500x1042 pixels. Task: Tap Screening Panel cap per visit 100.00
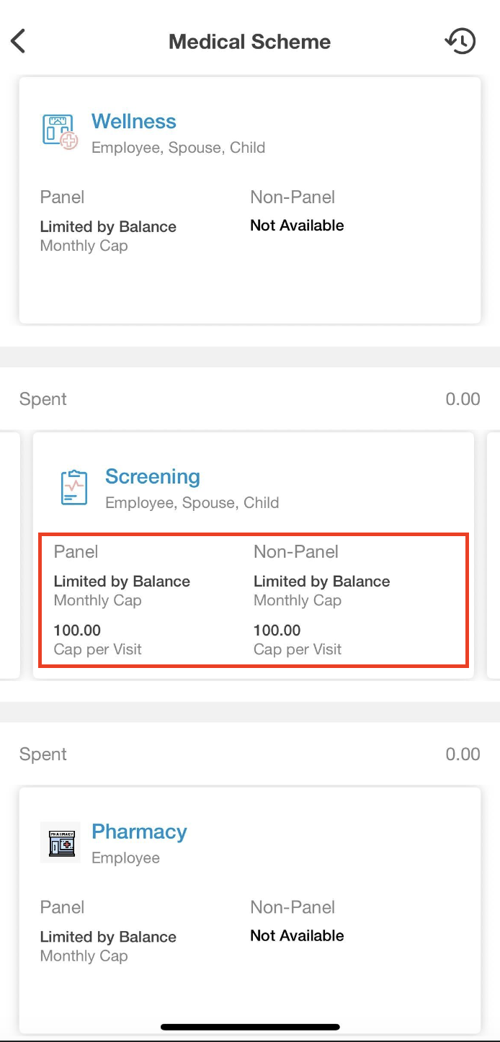(77, 631)
